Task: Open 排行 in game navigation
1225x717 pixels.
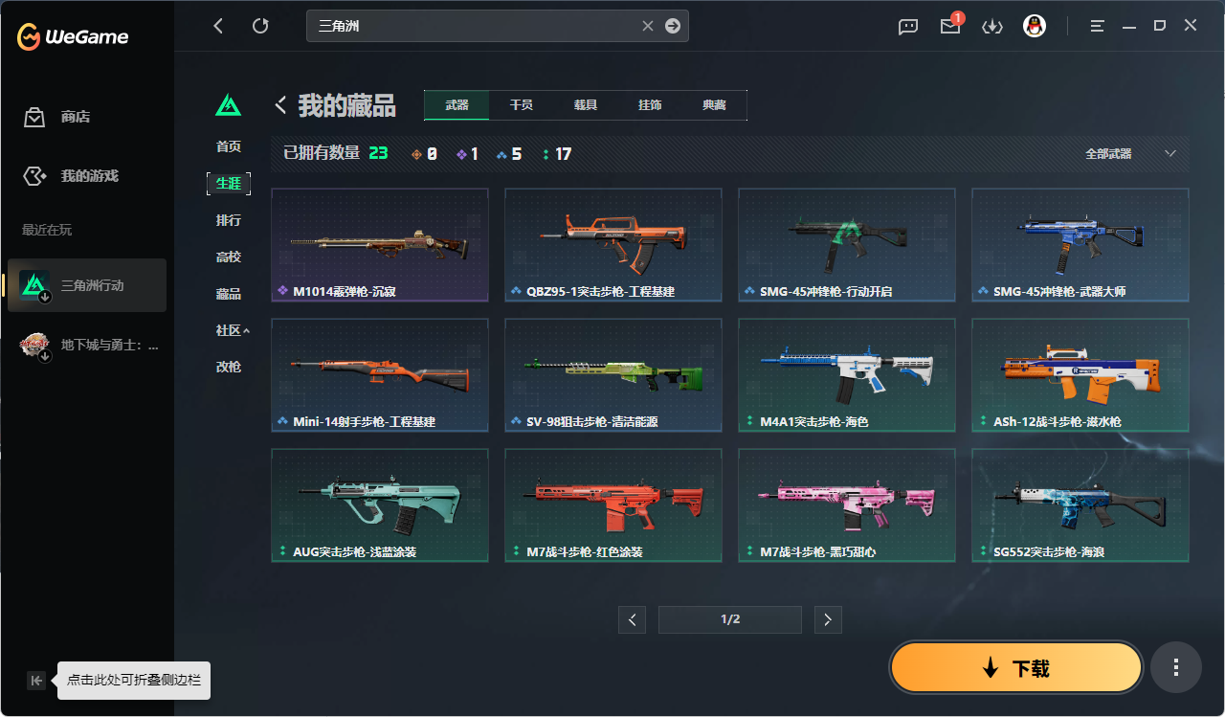Action: click(x=229, y=220)
